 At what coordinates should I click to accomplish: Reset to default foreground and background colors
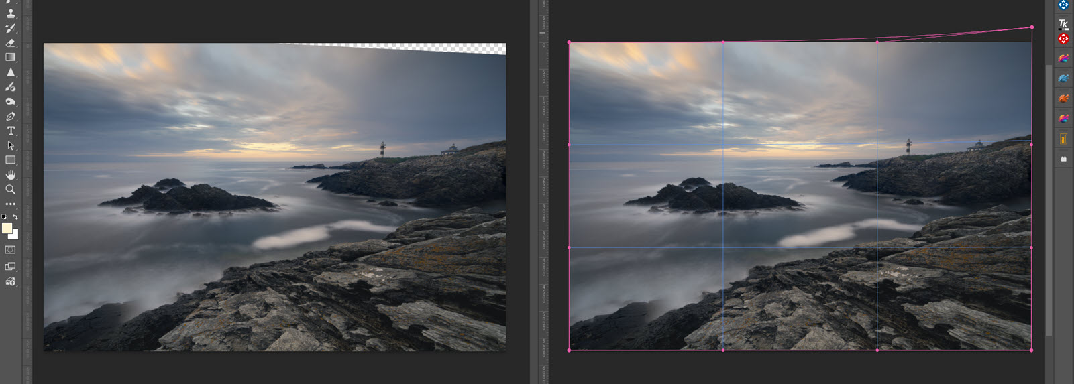coord(5,217)
